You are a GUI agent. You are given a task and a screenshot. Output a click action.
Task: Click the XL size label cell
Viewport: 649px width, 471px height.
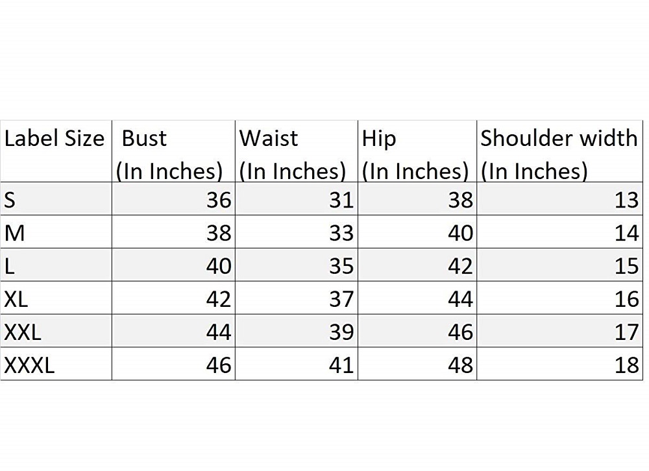[x=56, y=298]
